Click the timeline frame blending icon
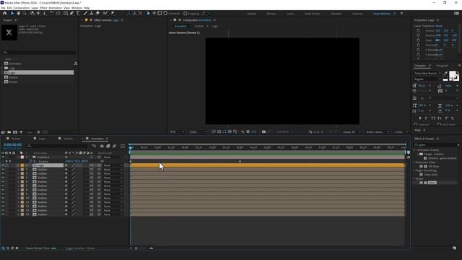 [x=108, y=146]
